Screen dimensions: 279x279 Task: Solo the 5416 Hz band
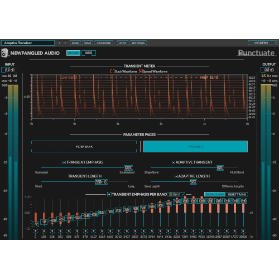coord(169,231)
